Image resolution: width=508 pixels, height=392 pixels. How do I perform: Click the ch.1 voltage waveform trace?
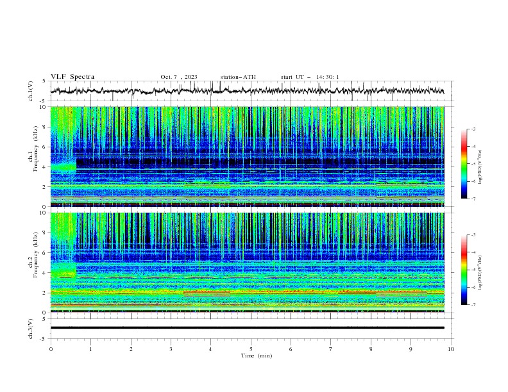pyautogui.click(x=247, y=91)
